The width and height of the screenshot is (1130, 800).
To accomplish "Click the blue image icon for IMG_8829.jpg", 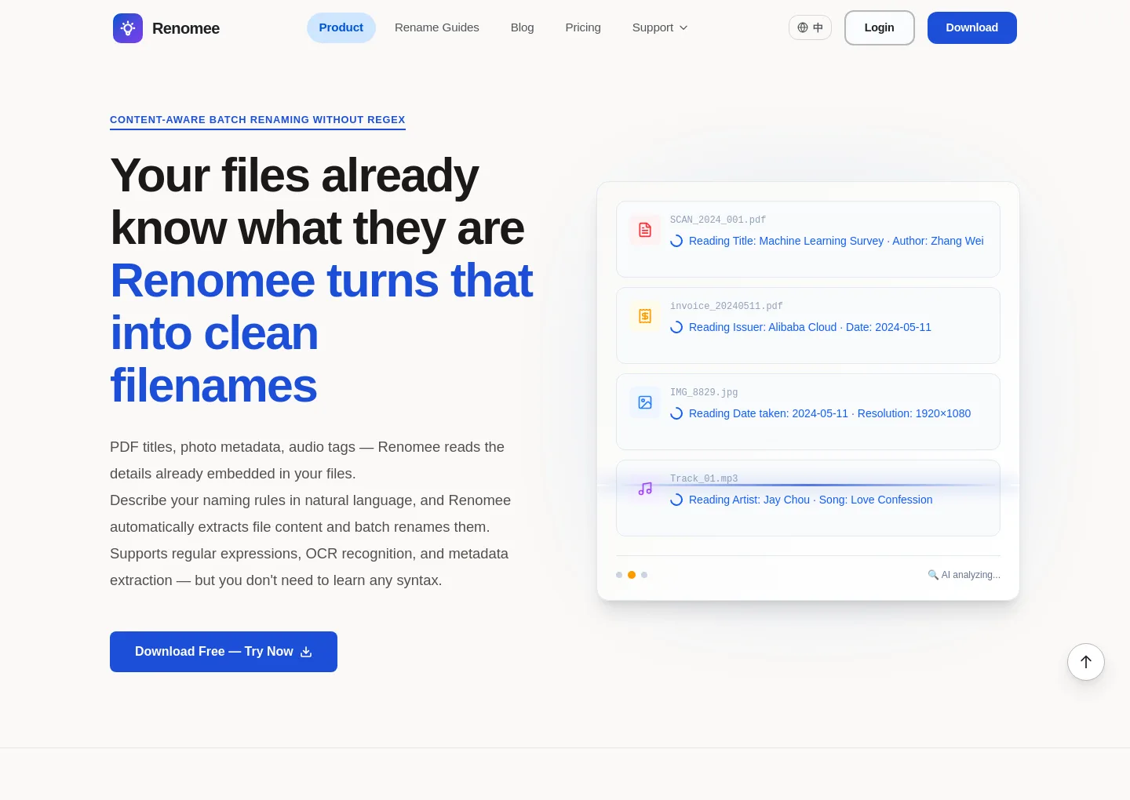I will coord(645,402).
